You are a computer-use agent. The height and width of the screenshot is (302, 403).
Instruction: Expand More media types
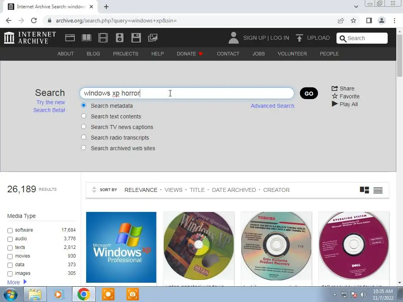17,282
